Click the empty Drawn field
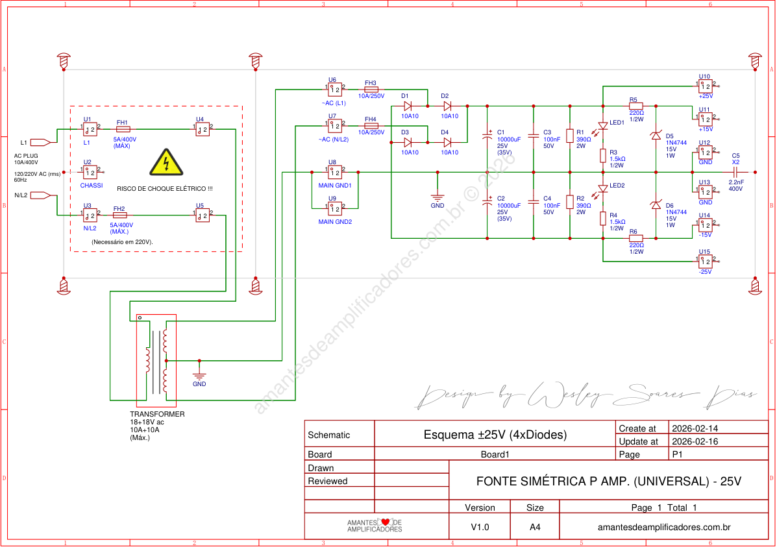The image size is (777, 549). pos(411,468)
